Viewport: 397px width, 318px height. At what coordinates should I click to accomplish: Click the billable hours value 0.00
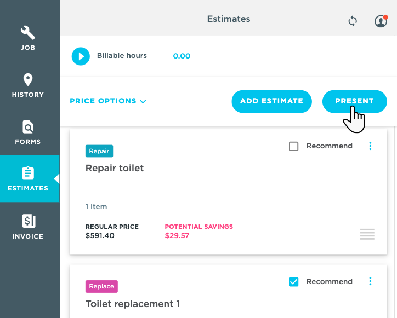coord(182,56)
